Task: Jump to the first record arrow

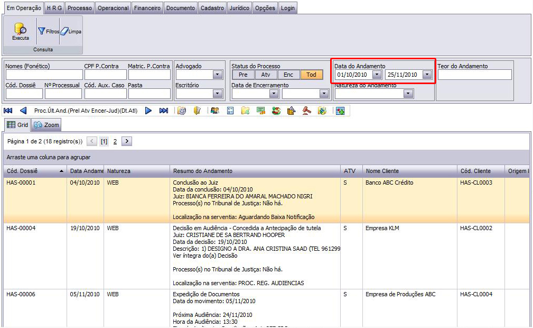Action: tap(8, 111)
